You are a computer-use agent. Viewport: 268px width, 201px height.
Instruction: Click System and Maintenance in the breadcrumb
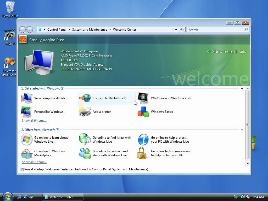pos(90,30)
